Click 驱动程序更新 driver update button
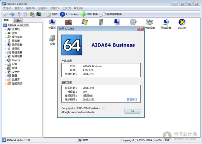 pos(111,14)
